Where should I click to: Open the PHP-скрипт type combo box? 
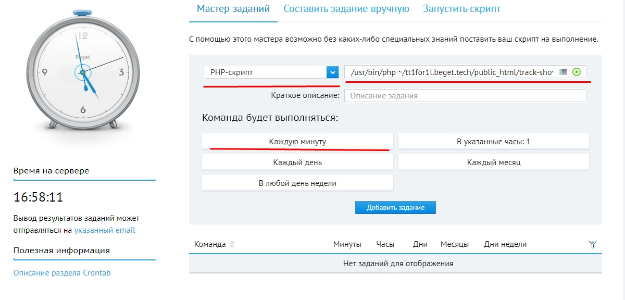(272, 72)
